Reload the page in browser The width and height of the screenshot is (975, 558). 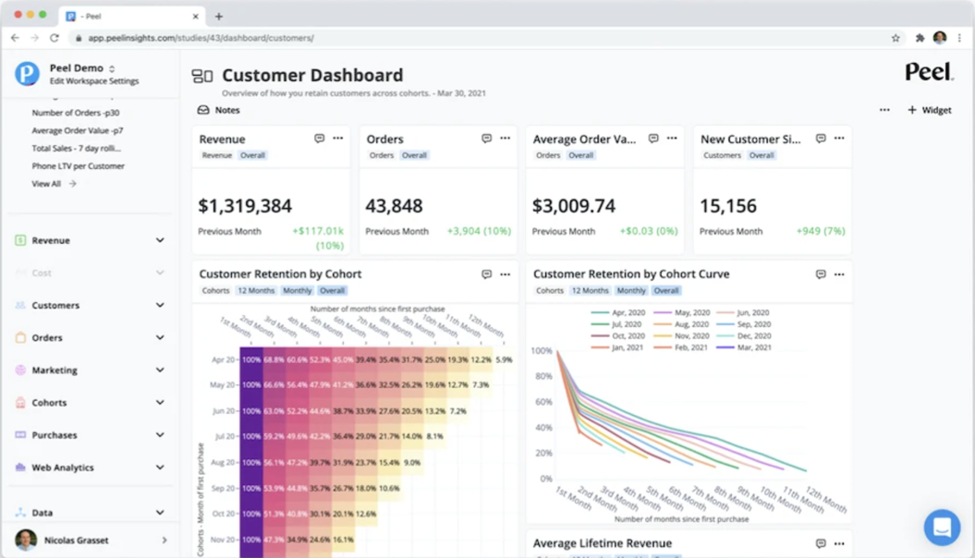(x=55, y=38)
